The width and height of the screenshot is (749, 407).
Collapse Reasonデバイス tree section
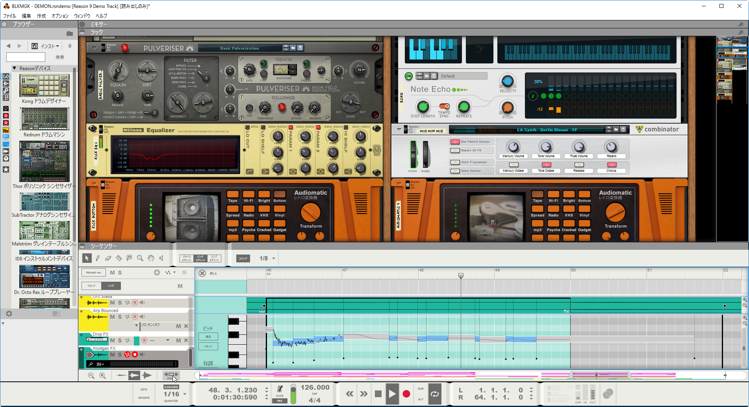click(x=15, y=68)
